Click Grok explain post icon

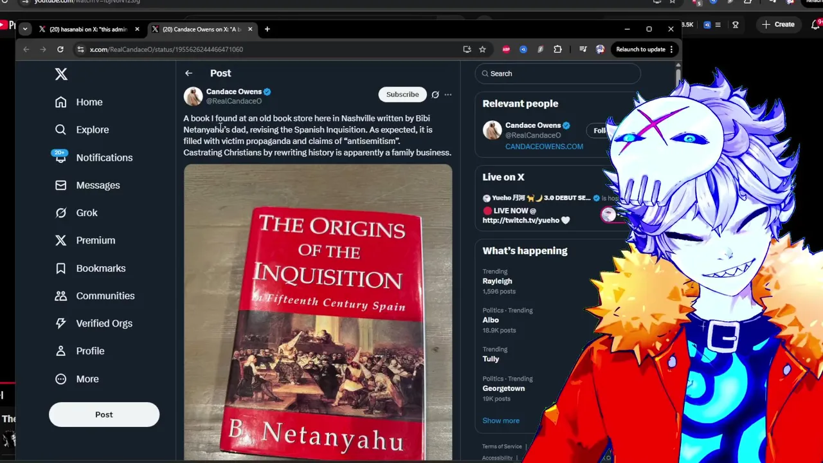[x=435, y=95]
